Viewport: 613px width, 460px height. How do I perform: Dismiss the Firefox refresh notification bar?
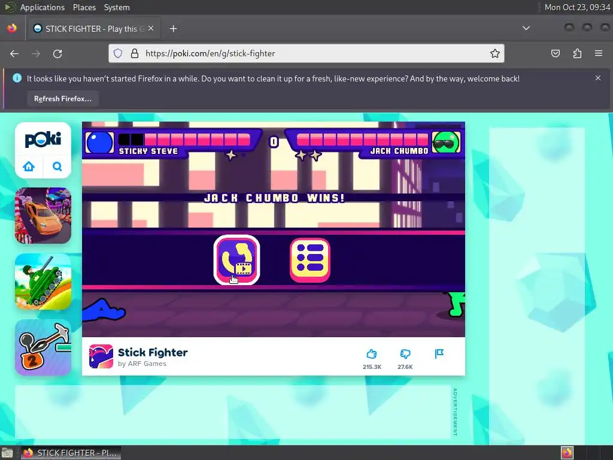598,78
